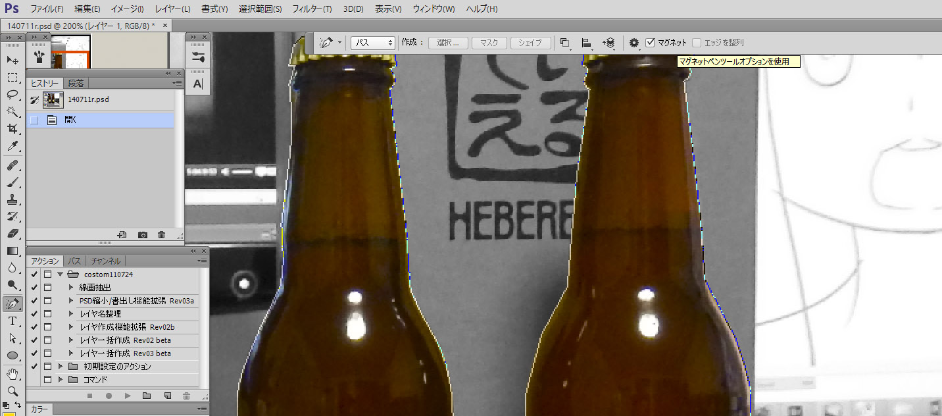The width and height of the screenshot is (942, 416).
Task: Create new snapshot with camera icon
Action: pyautogui.click(x=142, y=235)
